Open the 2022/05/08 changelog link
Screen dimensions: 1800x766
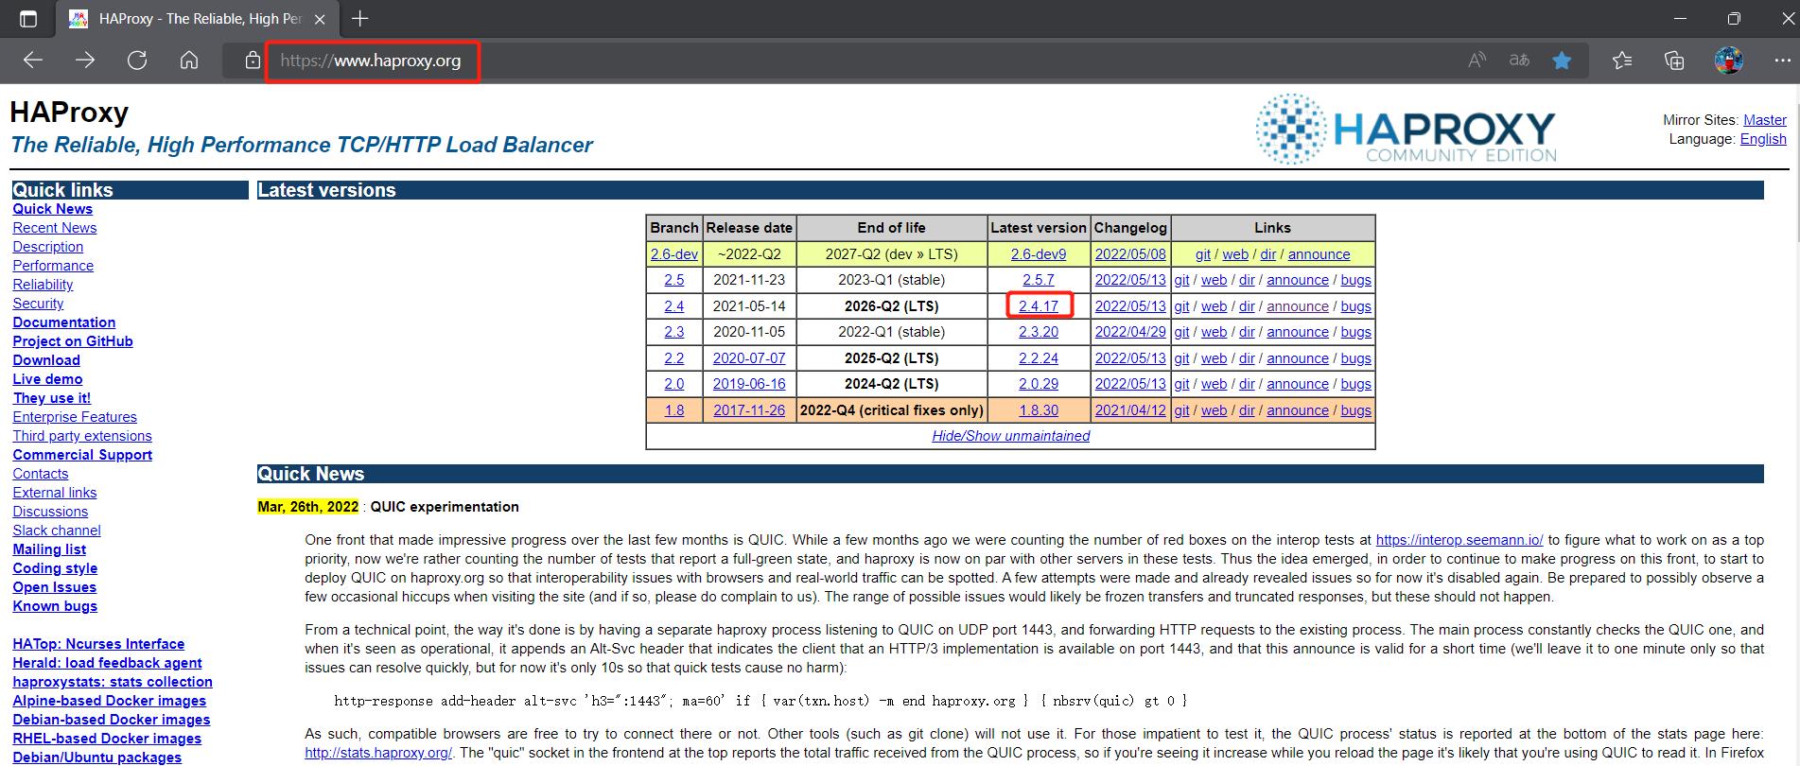(x=1130, y=254)
